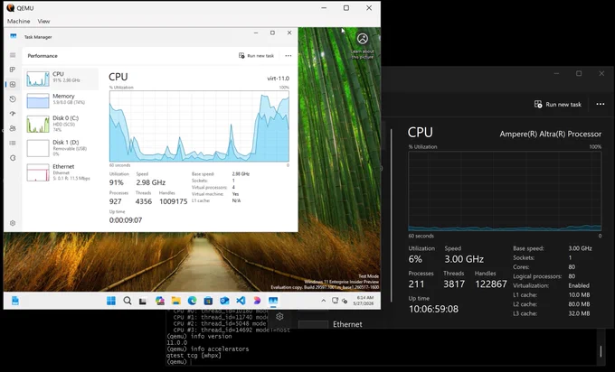Expand the hidden system tray icons chevron
This screenshot has width=615, height=372.
click(323, 301)
